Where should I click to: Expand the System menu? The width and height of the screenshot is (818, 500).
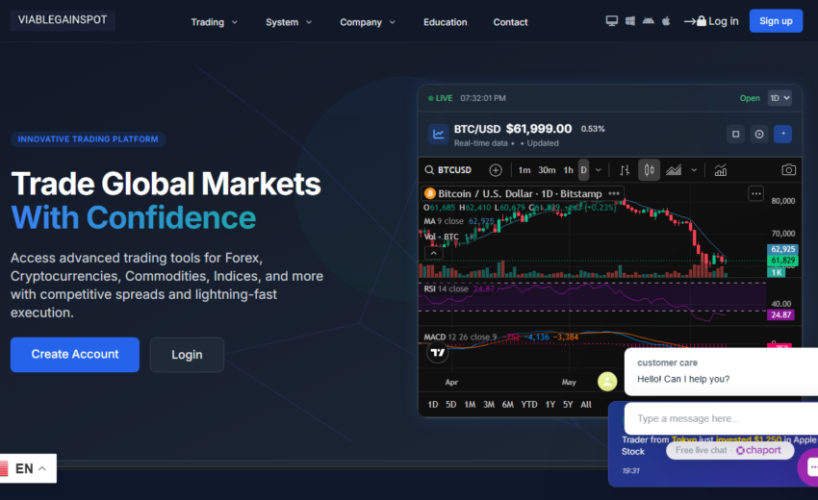click(x=289, y=22)
